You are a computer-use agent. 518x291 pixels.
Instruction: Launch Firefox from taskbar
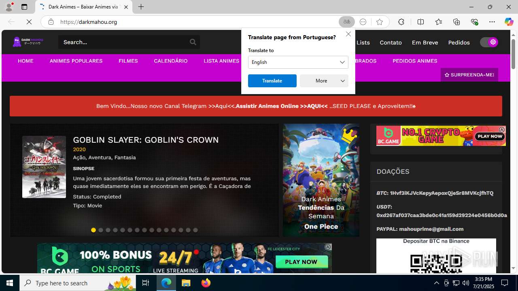(206, 283)
